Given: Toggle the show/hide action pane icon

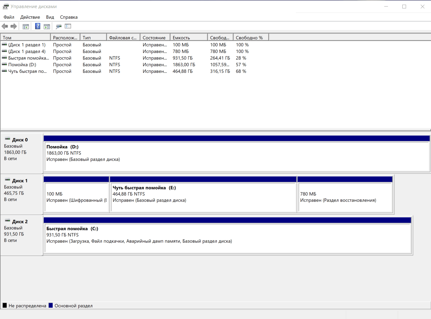Looking at the screenshot, I should coord(47,26).
